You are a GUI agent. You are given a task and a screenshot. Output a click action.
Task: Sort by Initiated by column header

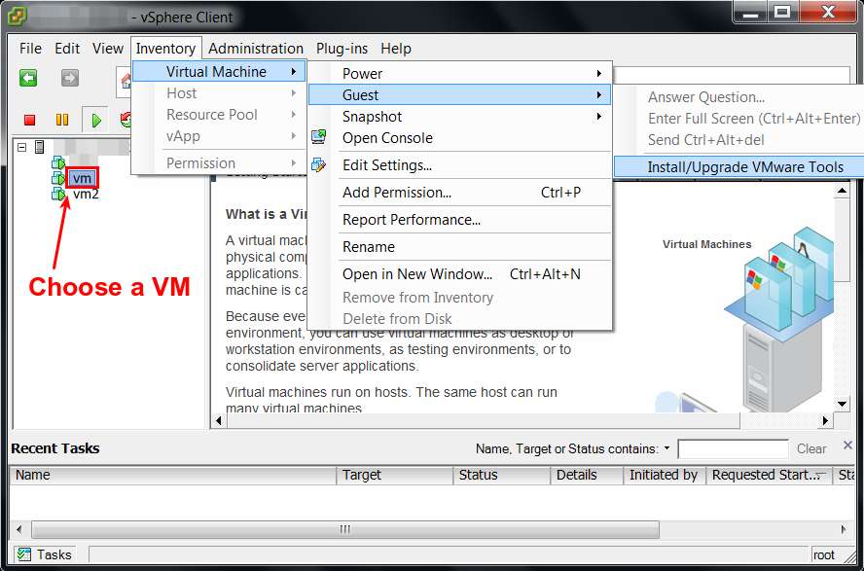[x=665, y=475]
